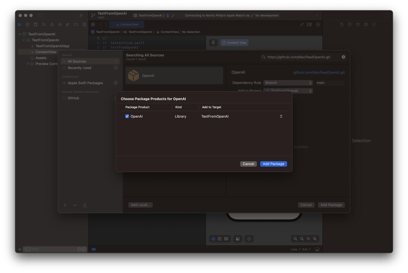408x273 pixels.
Task: Click ContentView in the jump bar
Action: (169, 32)
